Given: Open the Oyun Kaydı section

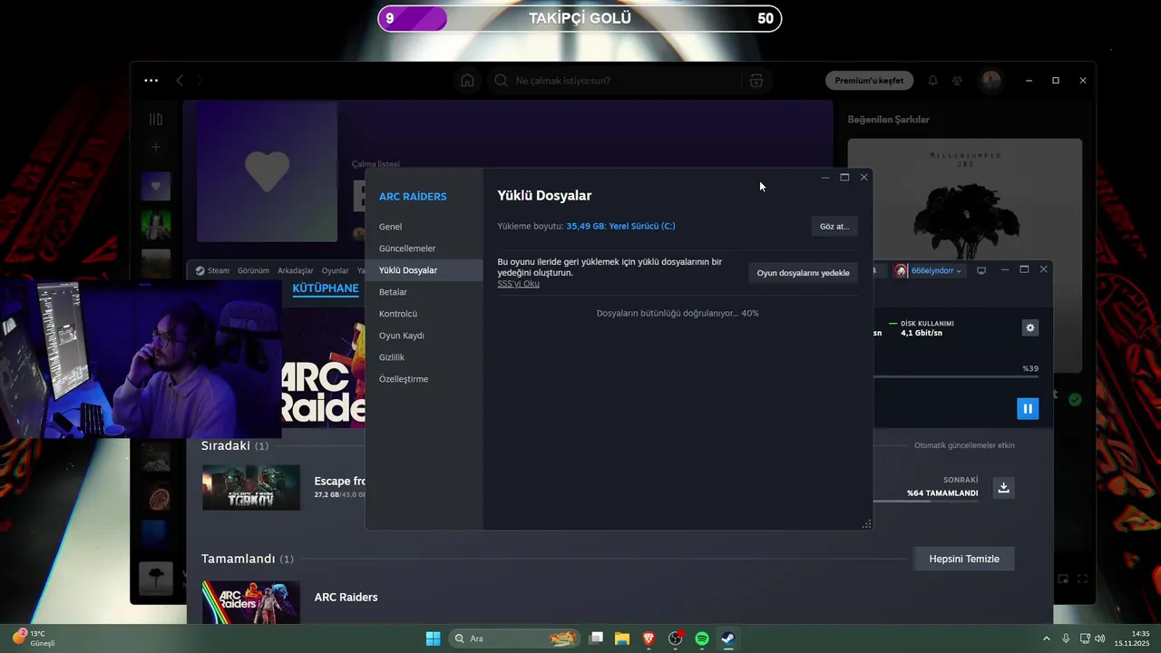Looking at the screenshot, I should click(x=424, y=336).
